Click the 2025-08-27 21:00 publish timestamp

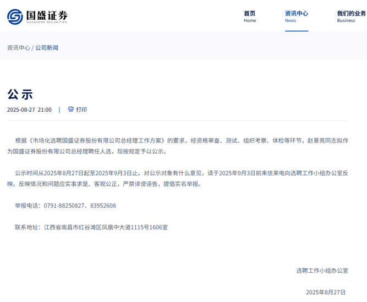pyautogui.click(x=29, y=109)
